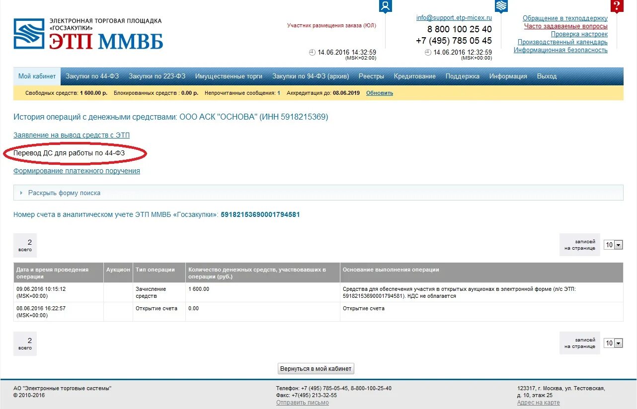Open the Информация menu
This screenshot has width=637, height=409.
point(508,76)
